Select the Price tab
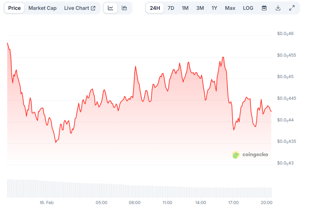Image resolution: width=313 pixels, height=209 pixels. (14, 8)
